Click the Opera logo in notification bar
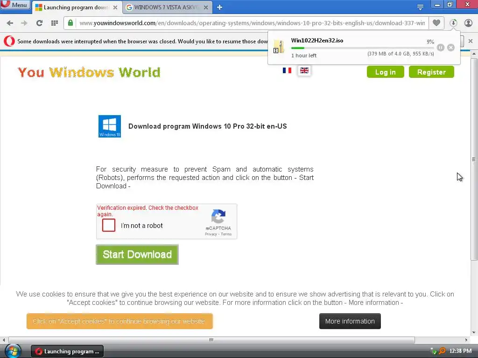 coord(9,41)
